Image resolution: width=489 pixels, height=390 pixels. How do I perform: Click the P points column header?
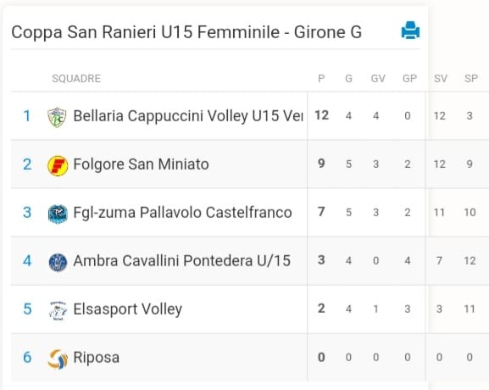tap(321, 78)
